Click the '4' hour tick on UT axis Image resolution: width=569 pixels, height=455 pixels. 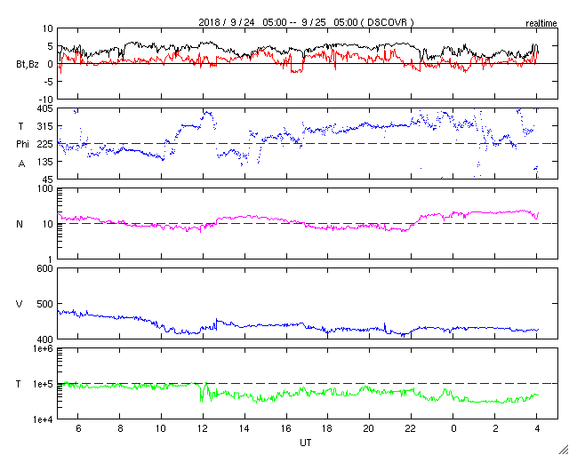point(537,429)
